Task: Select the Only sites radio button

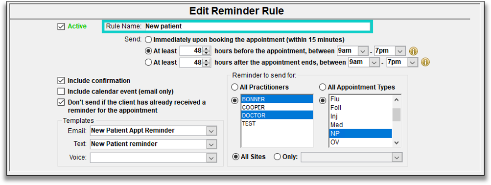Action: [x=277, y=157]
